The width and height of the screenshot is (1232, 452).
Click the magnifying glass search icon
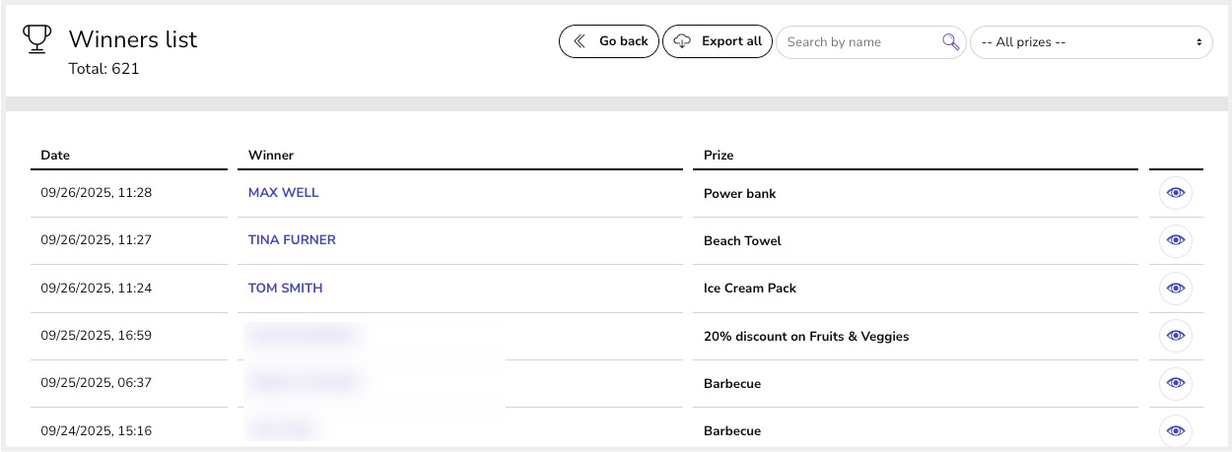pos(950,41)
